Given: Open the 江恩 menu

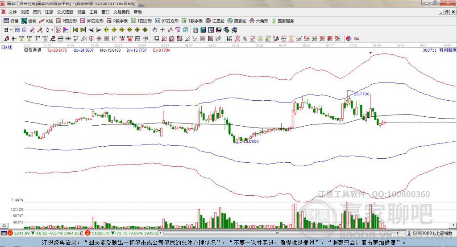Looking at the screenshot, I should 49,12.
